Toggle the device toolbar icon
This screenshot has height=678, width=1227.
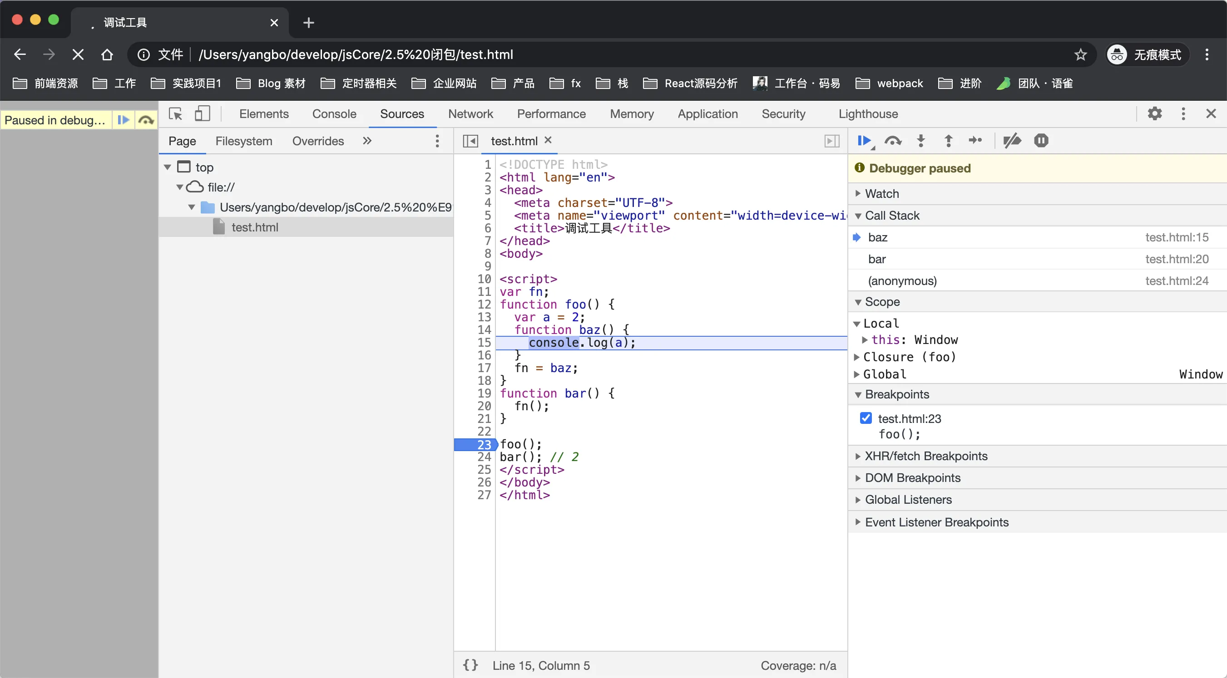click(x=203, y=114)
